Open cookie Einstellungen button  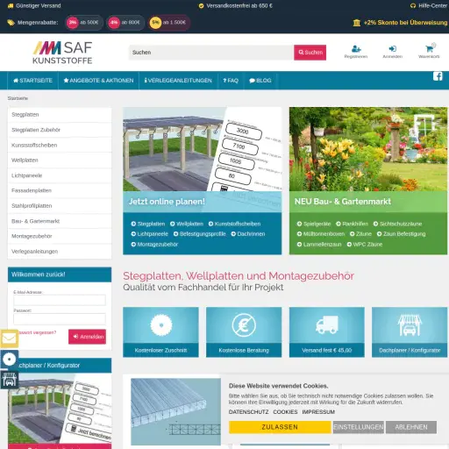pos(359,427)
